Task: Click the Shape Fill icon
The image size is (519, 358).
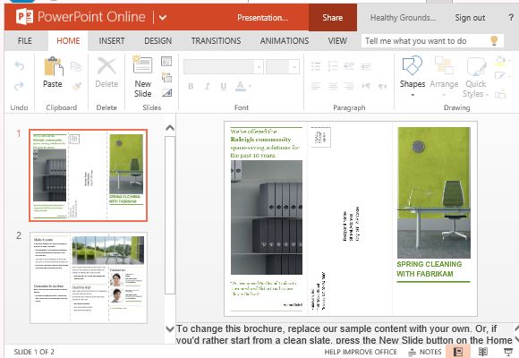Action: [500, 61]
